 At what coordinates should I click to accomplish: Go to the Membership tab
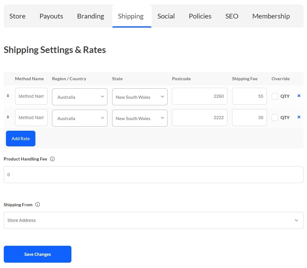(x=271, y=16)
